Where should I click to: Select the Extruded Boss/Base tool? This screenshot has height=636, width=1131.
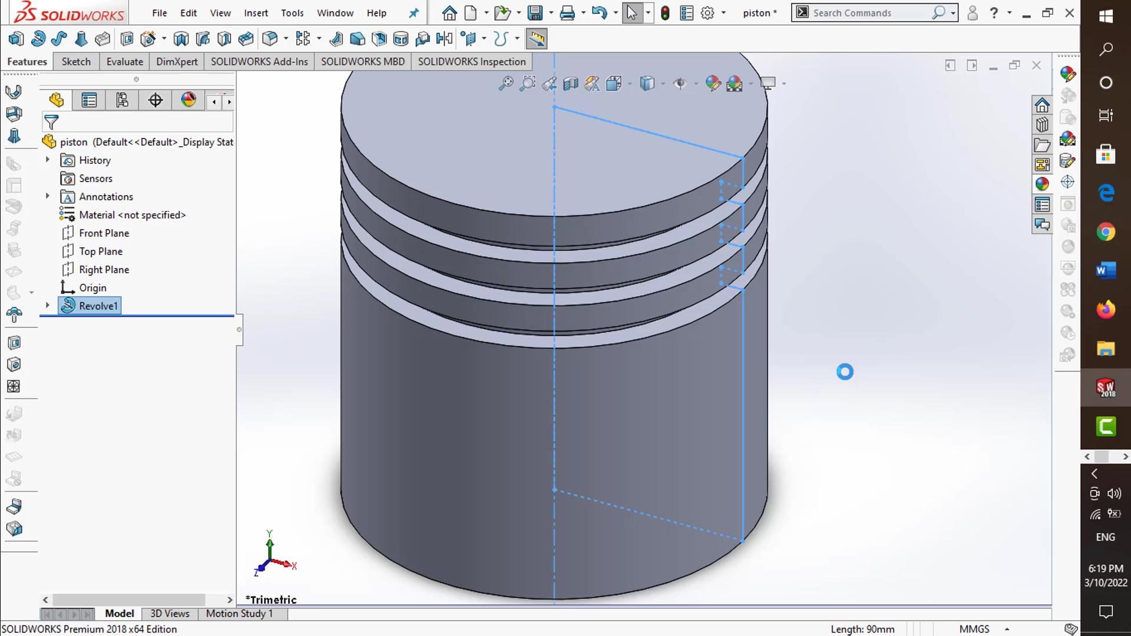tap(16, 38)
